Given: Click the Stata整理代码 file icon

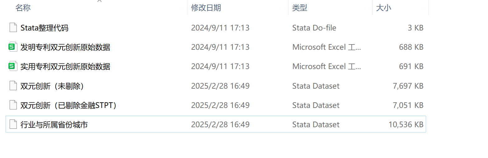Looking at the screenshot, I should coord(13,28).
